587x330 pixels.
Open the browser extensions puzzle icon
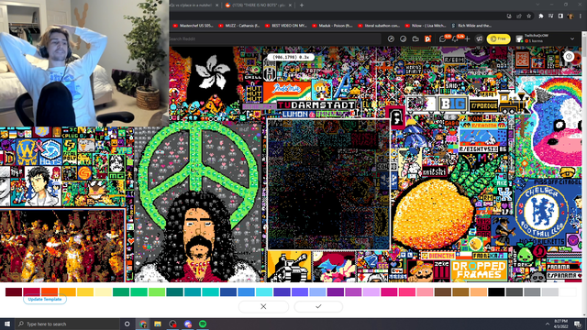tap(541, 16)
